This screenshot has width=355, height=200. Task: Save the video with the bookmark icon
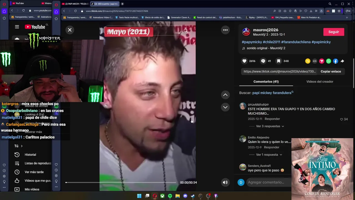point(278,61)
